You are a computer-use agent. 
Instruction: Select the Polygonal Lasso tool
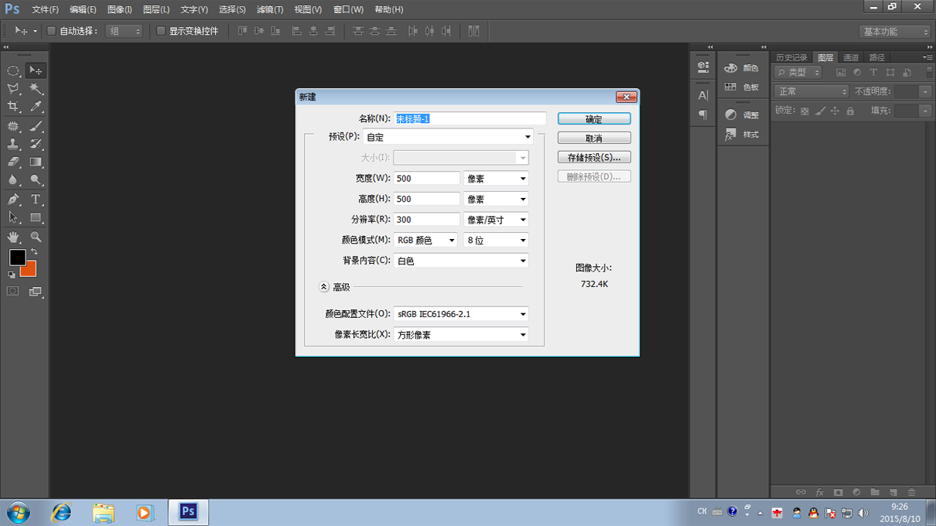[x=13, y=89]
